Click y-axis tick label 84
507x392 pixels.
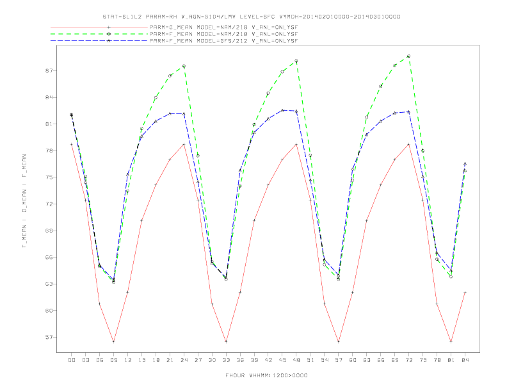(x=49, y=97)
